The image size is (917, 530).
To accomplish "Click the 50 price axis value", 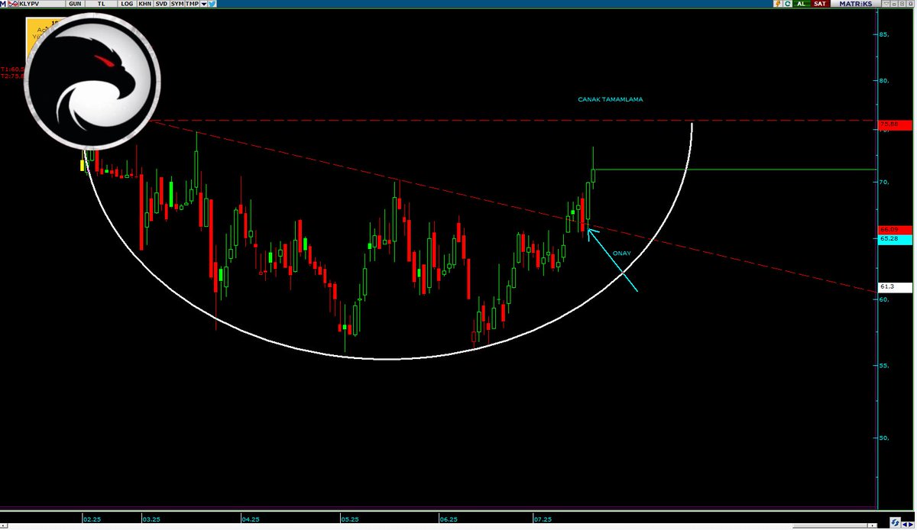I will 884,438.
